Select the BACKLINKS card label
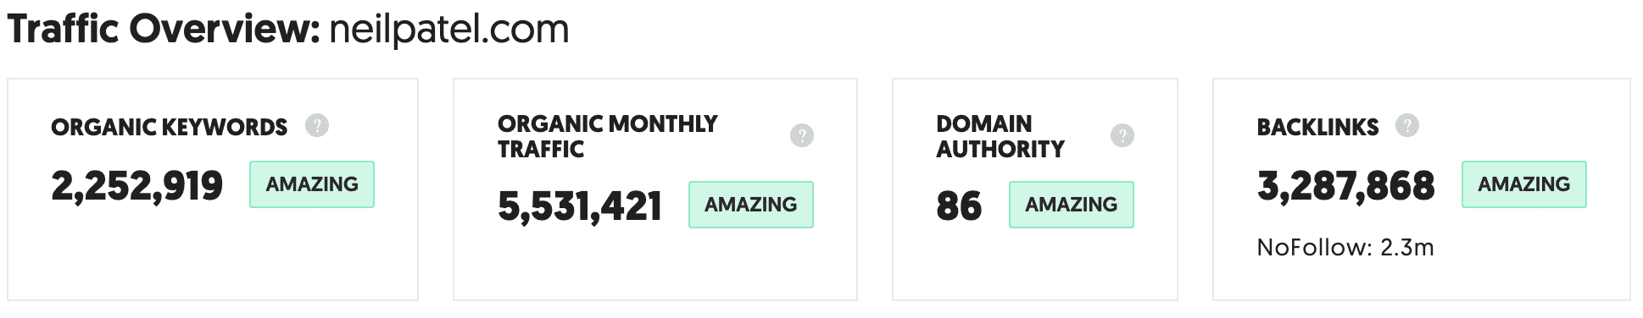Viewport: 1643px width, 318px height. 1317,128
